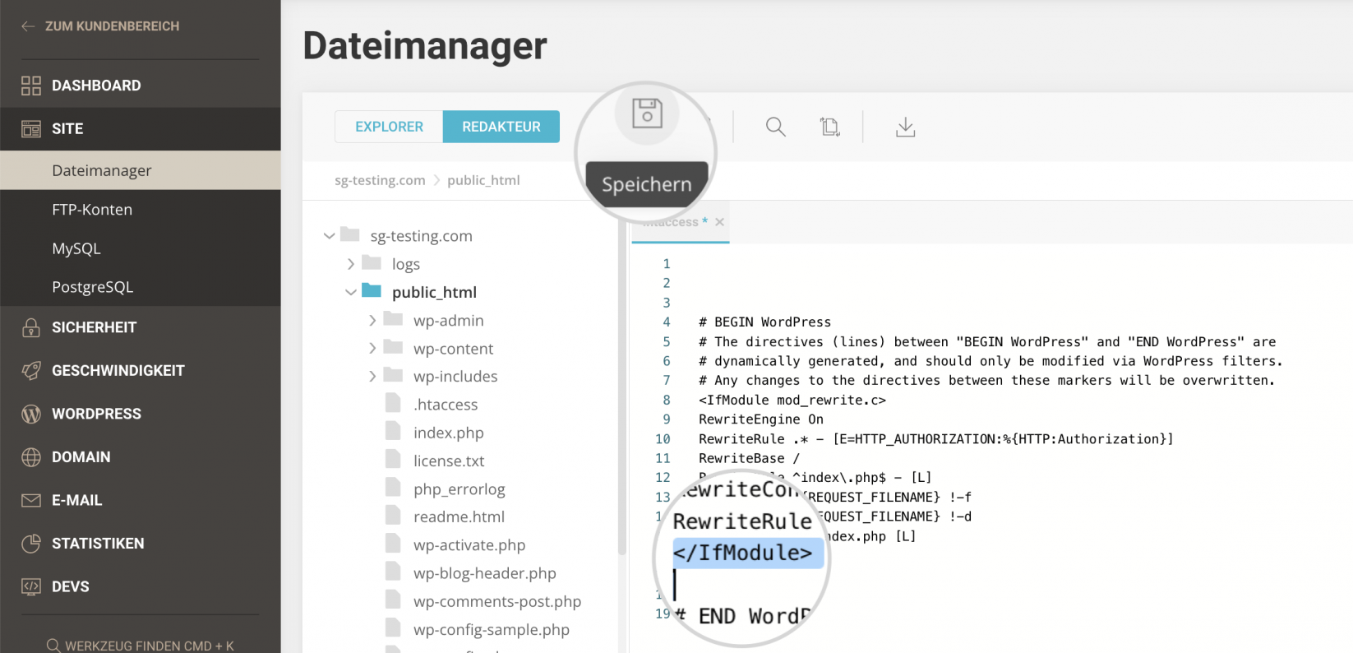Open Werkzeug finden search field
Viewport: 1353px width, 653px height.
tap(141, 646)
